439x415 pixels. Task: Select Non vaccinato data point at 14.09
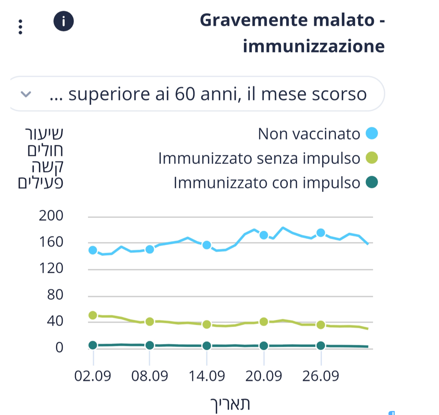[x=207, y=245]
